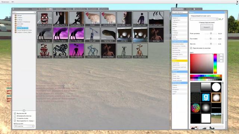Spawn Siren Head (Ice) NPC

tap(92, 51)
